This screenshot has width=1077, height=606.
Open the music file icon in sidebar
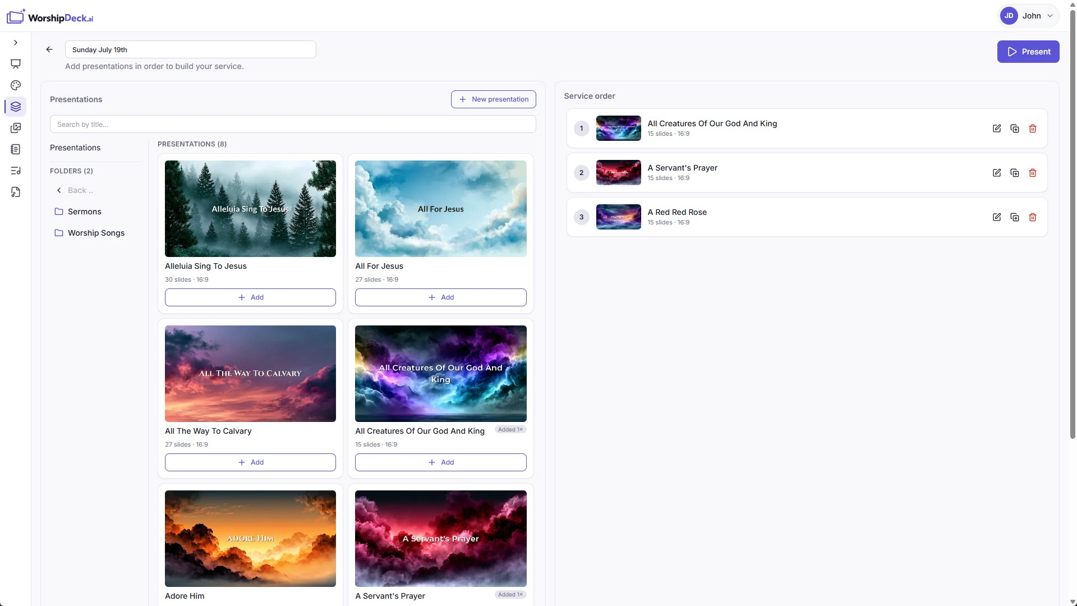[x=16, y=192]
